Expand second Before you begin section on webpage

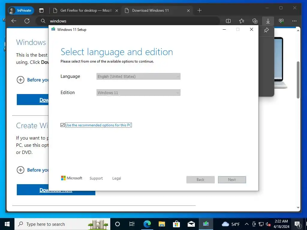point(21,170)
